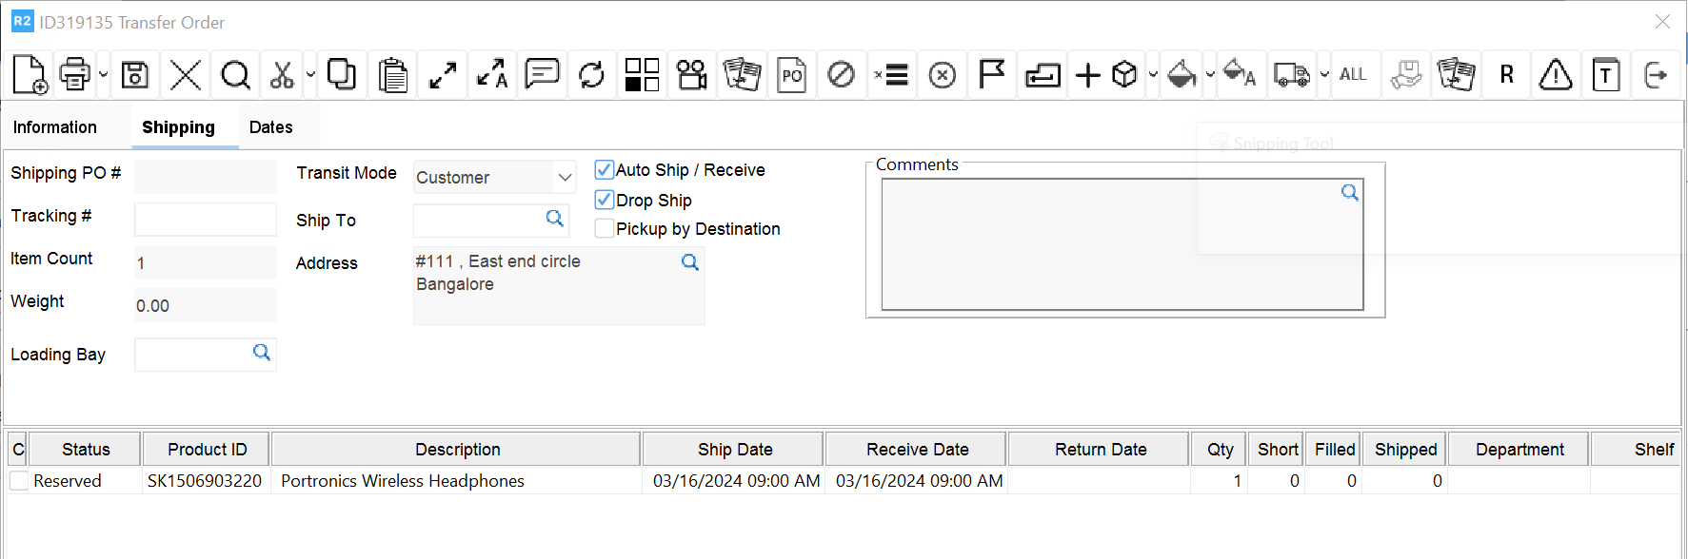Click the video camera icon
Screen dimensions: 1688x559
[691, 74]
